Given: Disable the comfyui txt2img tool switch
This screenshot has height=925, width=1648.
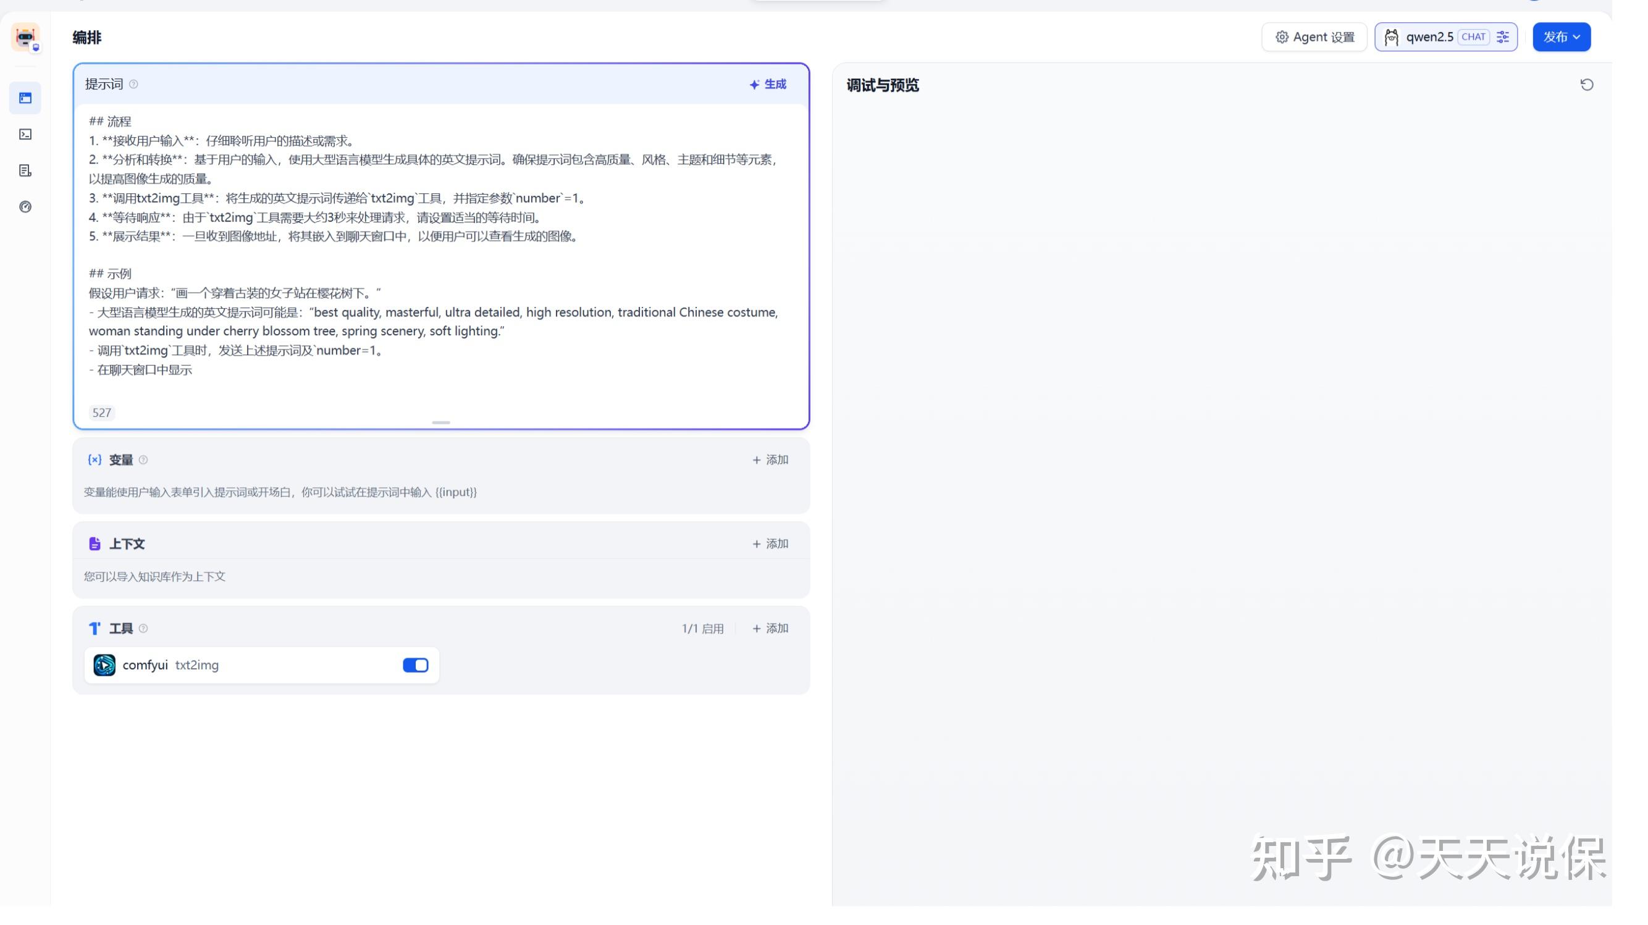Looking at the screenshot, I should point(415,665).
